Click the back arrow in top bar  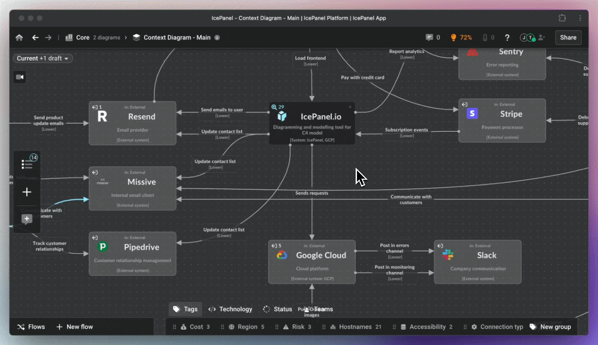pos(35,37)
